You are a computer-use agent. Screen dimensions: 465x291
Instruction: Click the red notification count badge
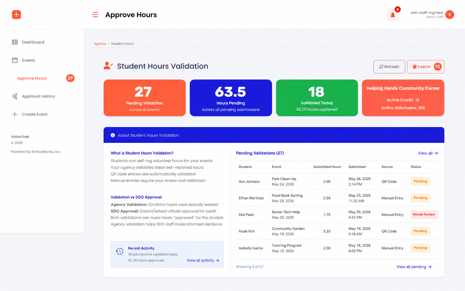tap(398, 9)
